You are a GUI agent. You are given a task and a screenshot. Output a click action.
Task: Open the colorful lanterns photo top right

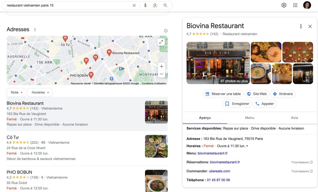[x=298, y=52]
